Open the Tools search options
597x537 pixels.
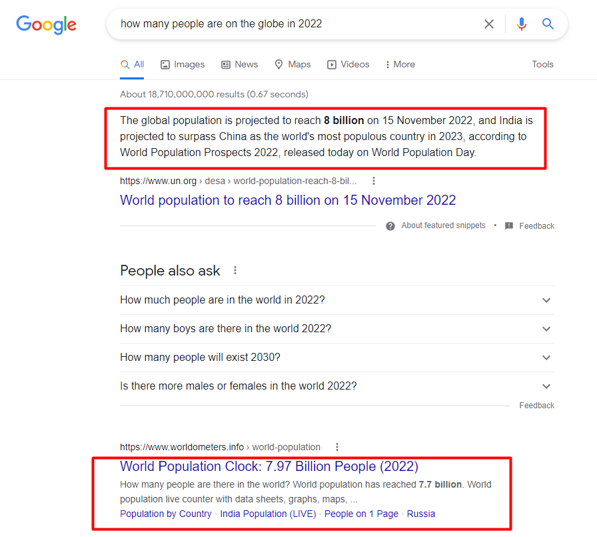542,65
